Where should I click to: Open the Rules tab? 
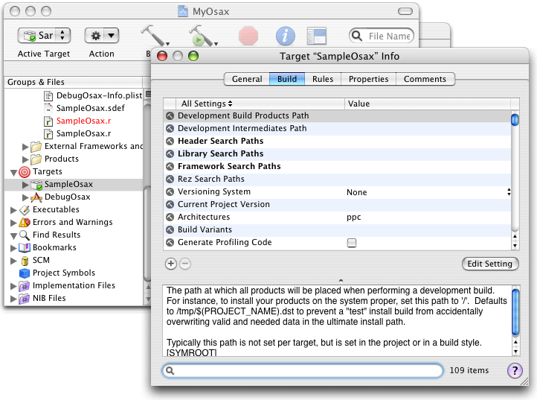coord(323,79)
